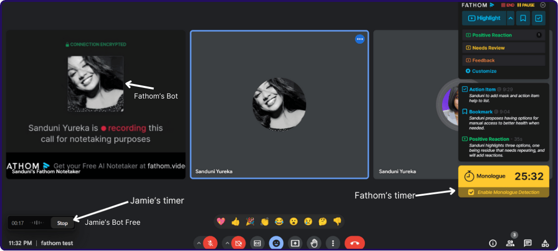Screen dimensions: 558x251
Task: Send the sparkling heart reaction
Action: [221, 221]
